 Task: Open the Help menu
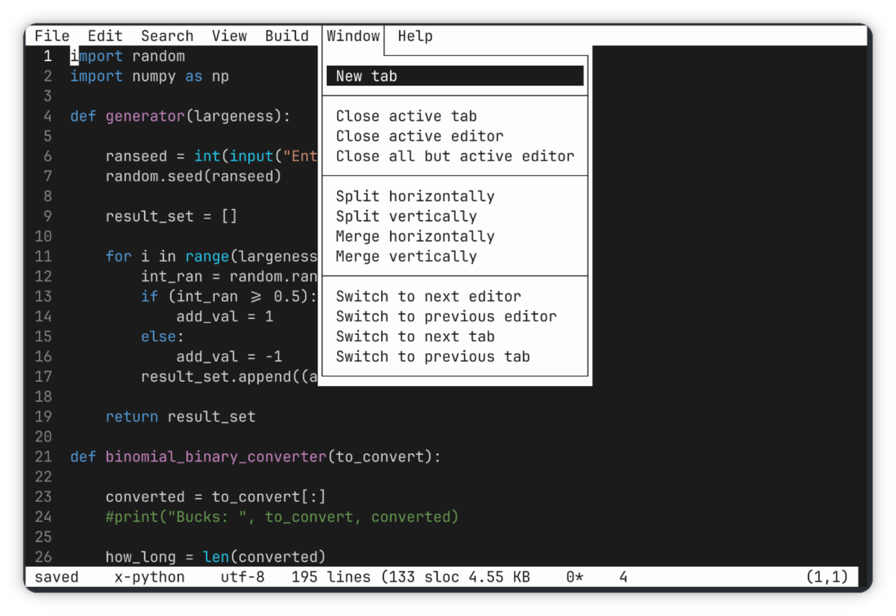pyautogui.click(x=414, y=35)
